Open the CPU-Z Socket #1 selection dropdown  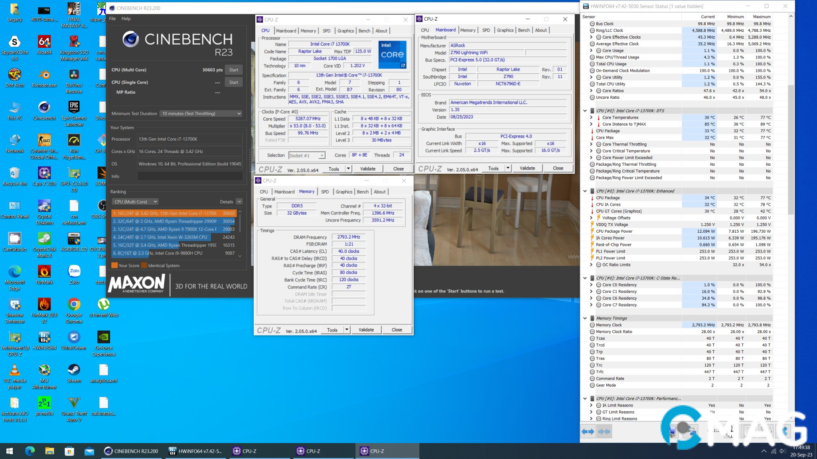coord(306,155)
